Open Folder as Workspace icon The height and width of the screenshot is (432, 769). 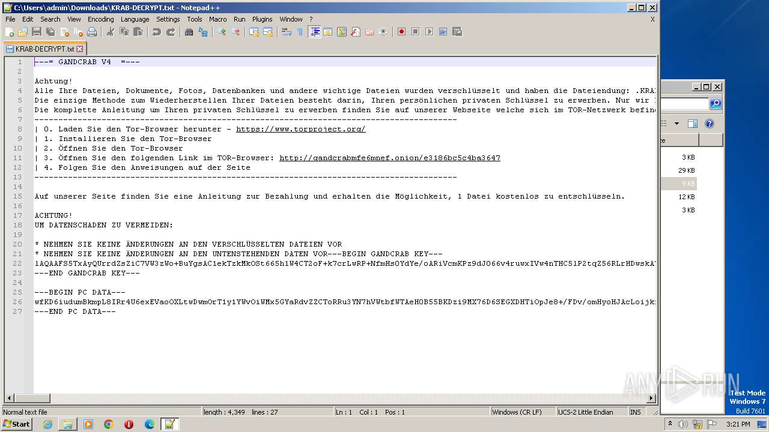pyautogui.click(x=369, y=32)
